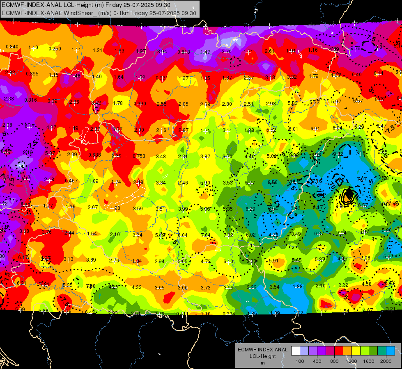Click the yellow legend color swatch
This screenshot has height=369, width=402.
[x=356, y=351]
